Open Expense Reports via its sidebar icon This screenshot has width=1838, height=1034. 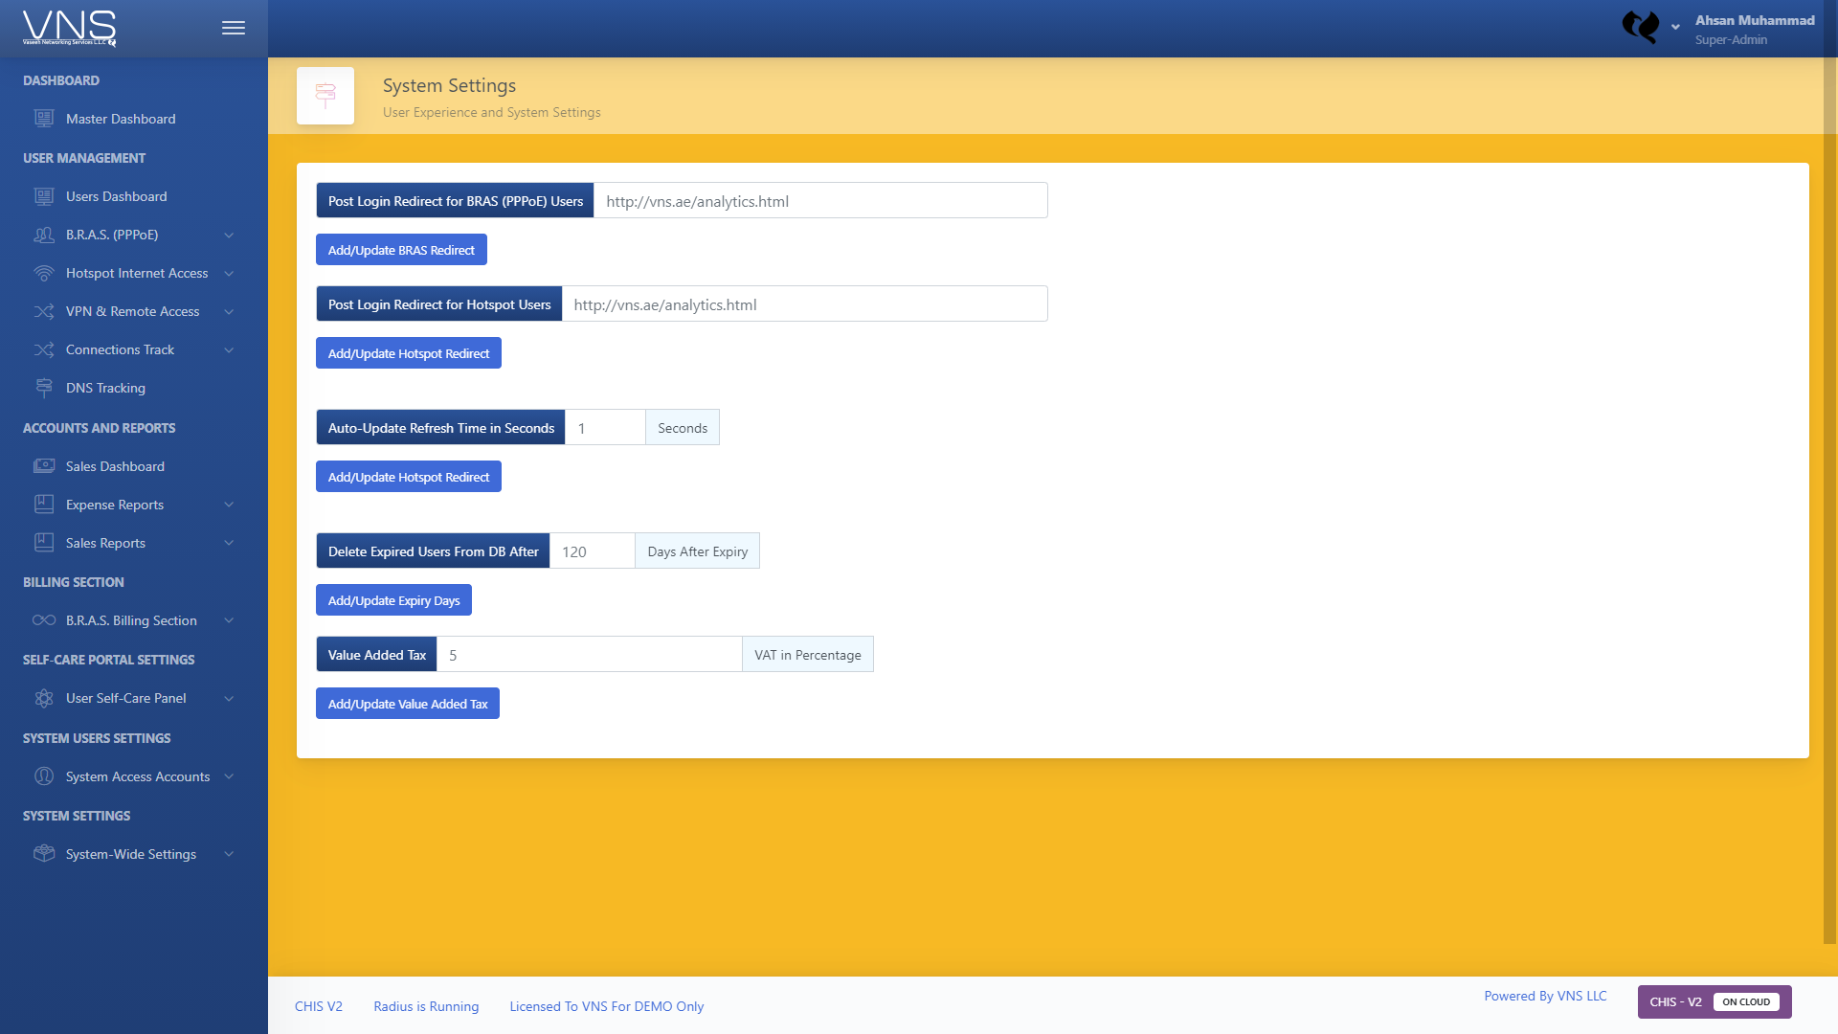[x=44, y=505]
